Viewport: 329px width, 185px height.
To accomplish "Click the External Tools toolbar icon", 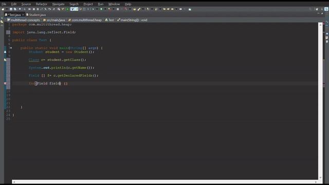I will (x=126, y=9).
